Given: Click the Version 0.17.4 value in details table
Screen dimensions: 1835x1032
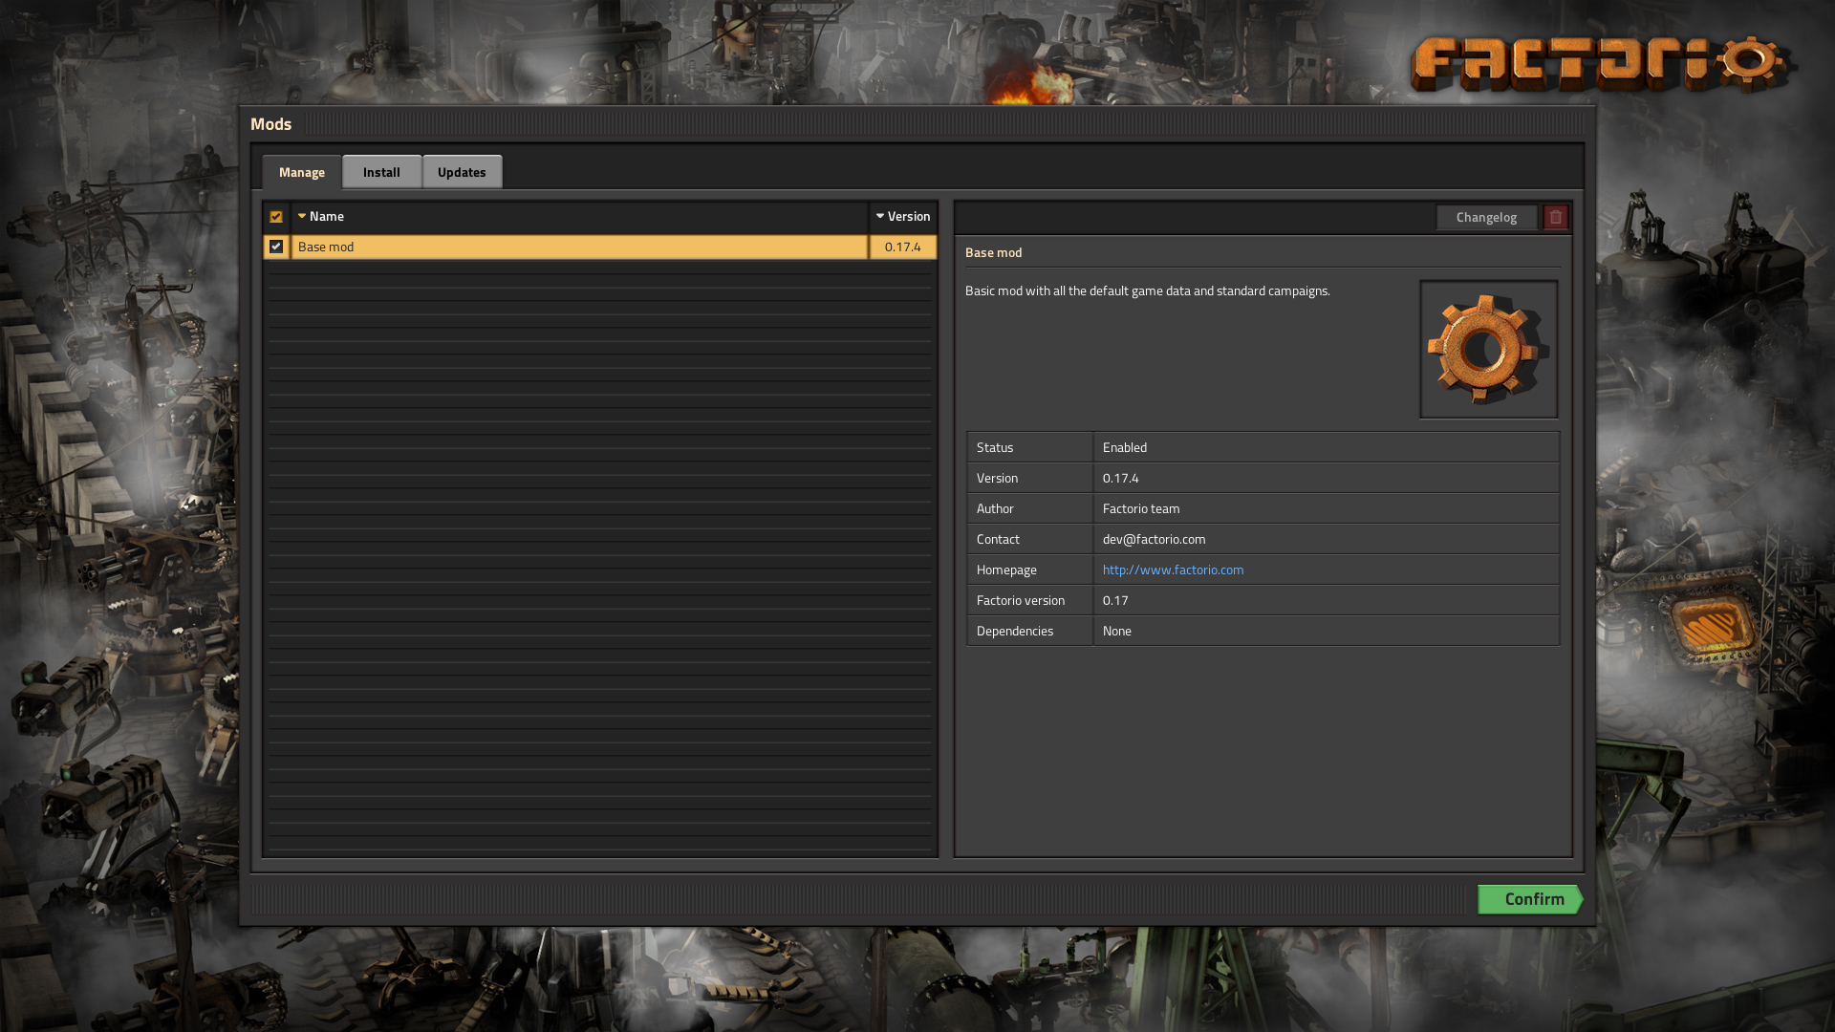Looking at the screenshot, I should pyautogui.click(x=1120, y=478).
